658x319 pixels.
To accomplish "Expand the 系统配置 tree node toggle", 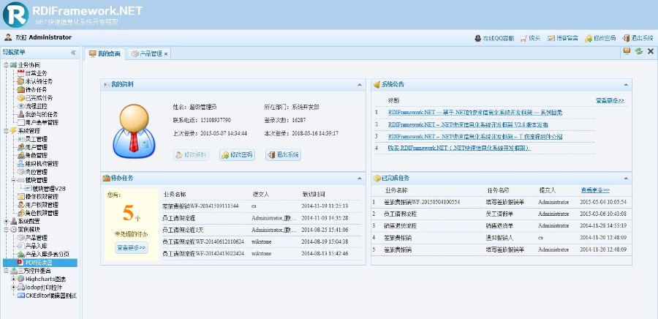I will [x=6, y=221].
